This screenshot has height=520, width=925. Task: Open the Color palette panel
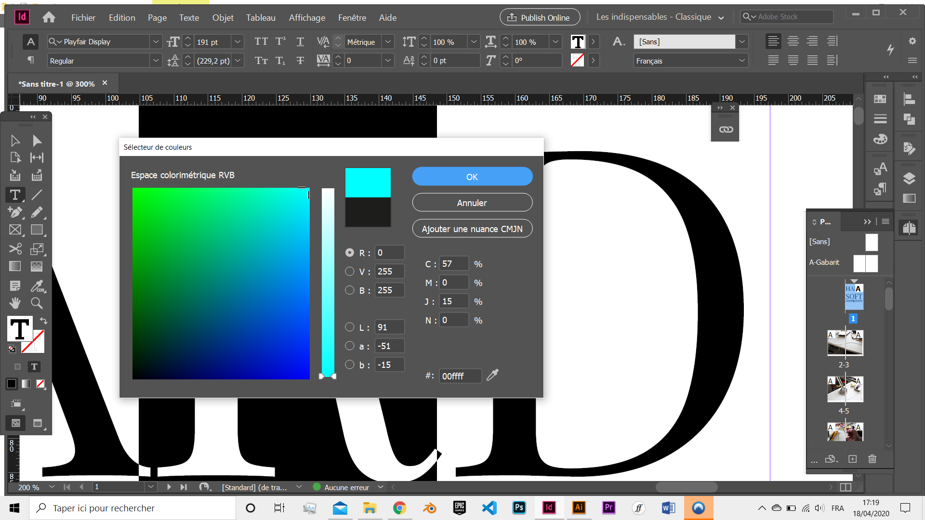[x=881, y=139]
